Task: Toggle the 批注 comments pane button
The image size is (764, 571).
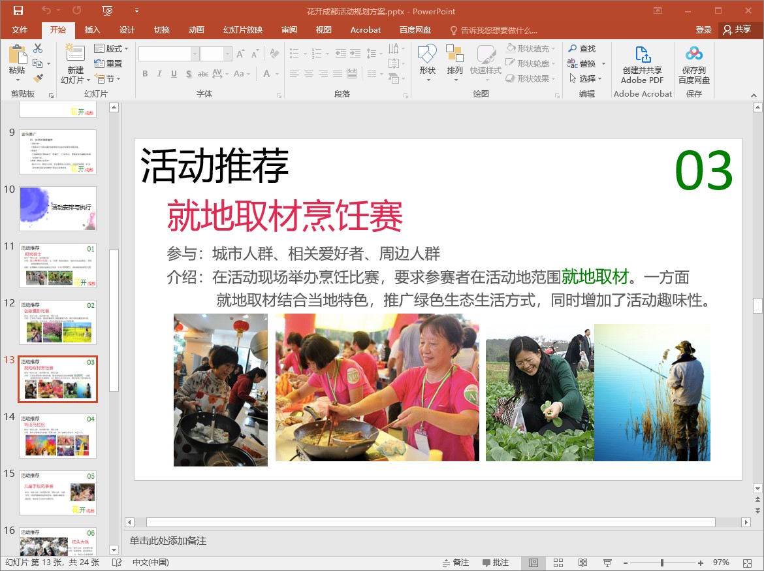Action: (496, 563)
